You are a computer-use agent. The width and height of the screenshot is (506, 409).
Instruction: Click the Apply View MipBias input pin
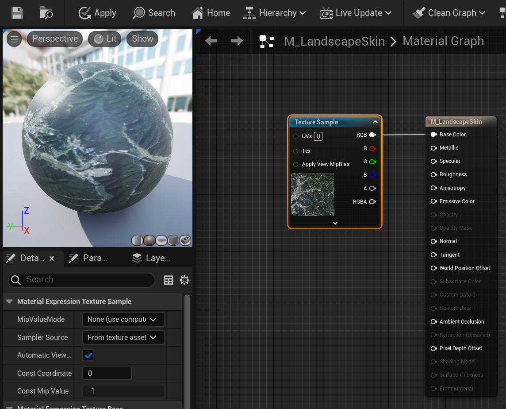[x=296, y=164]
